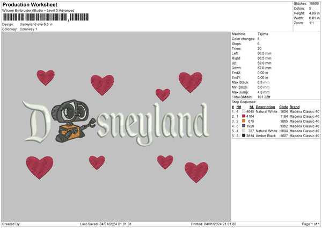The width and height of the screenshot is (322, 228).
Task: Click the 'Brand' column header
Action: tap(295, 107)
